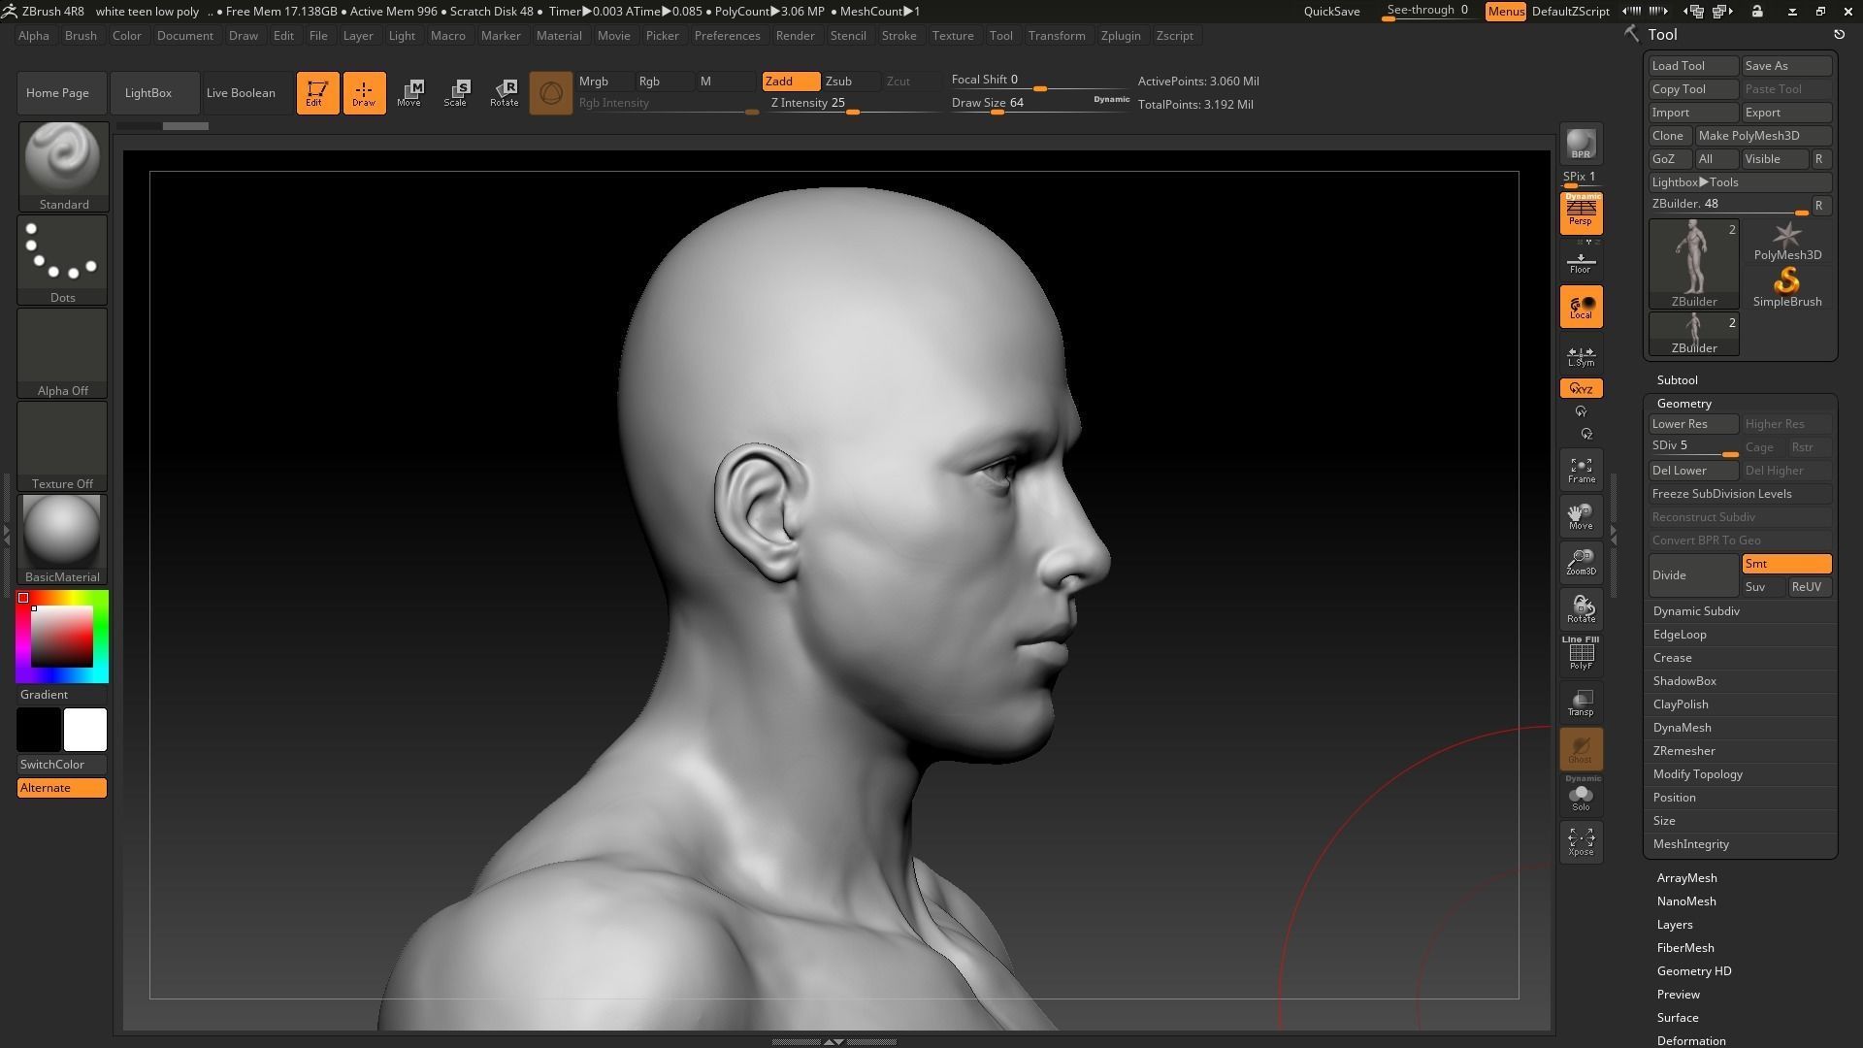Click the Alternate color button
1863x1048 pixels.
(62, 788)
